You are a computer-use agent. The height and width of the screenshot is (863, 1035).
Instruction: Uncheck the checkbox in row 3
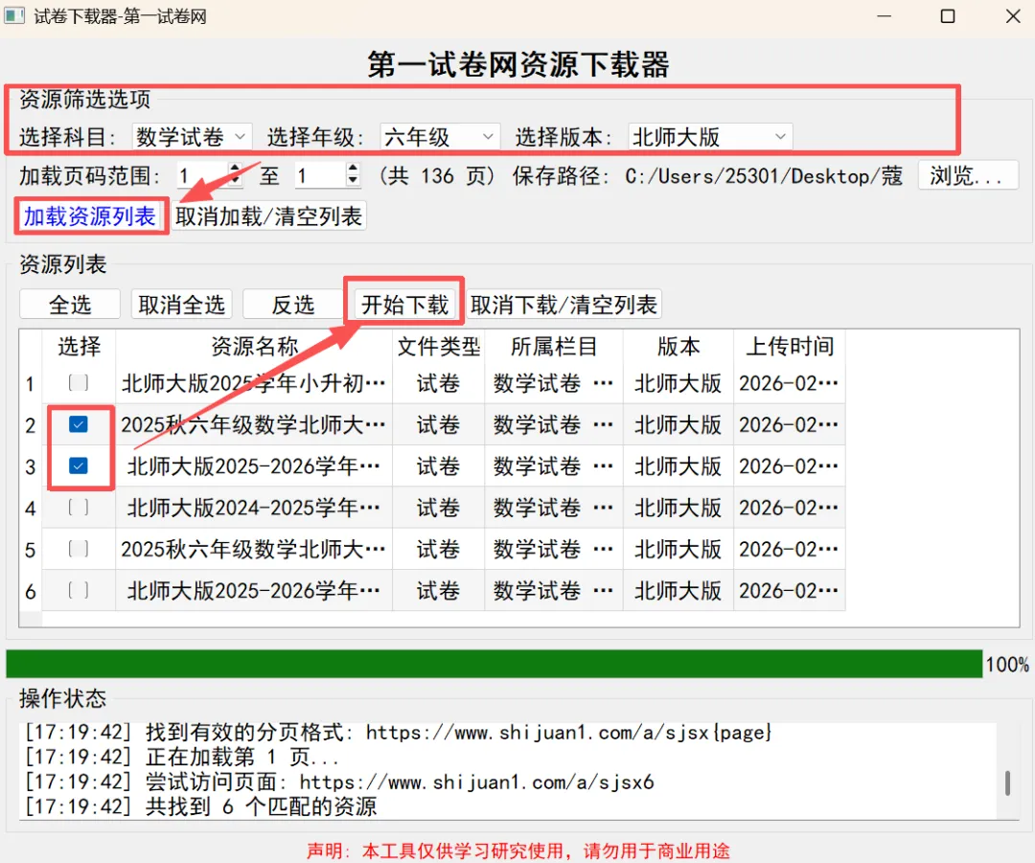(x=78, y=466)
